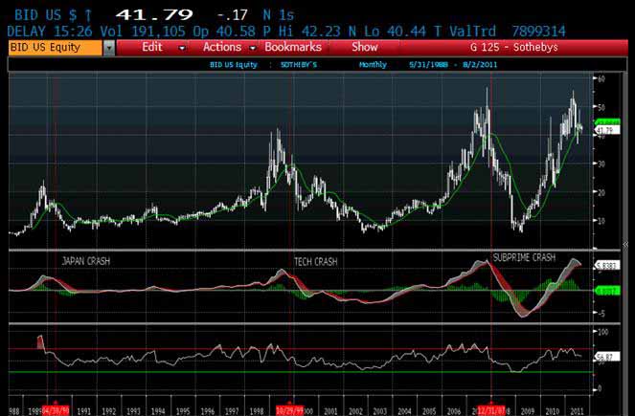Click the TECH CRASH annotation text
Screen dimensions: 635x416
tap(314, 260)
